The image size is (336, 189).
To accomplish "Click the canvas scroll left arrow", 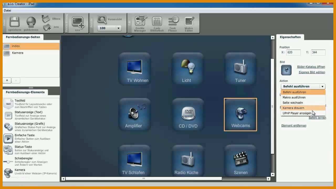I will (63, 179).
